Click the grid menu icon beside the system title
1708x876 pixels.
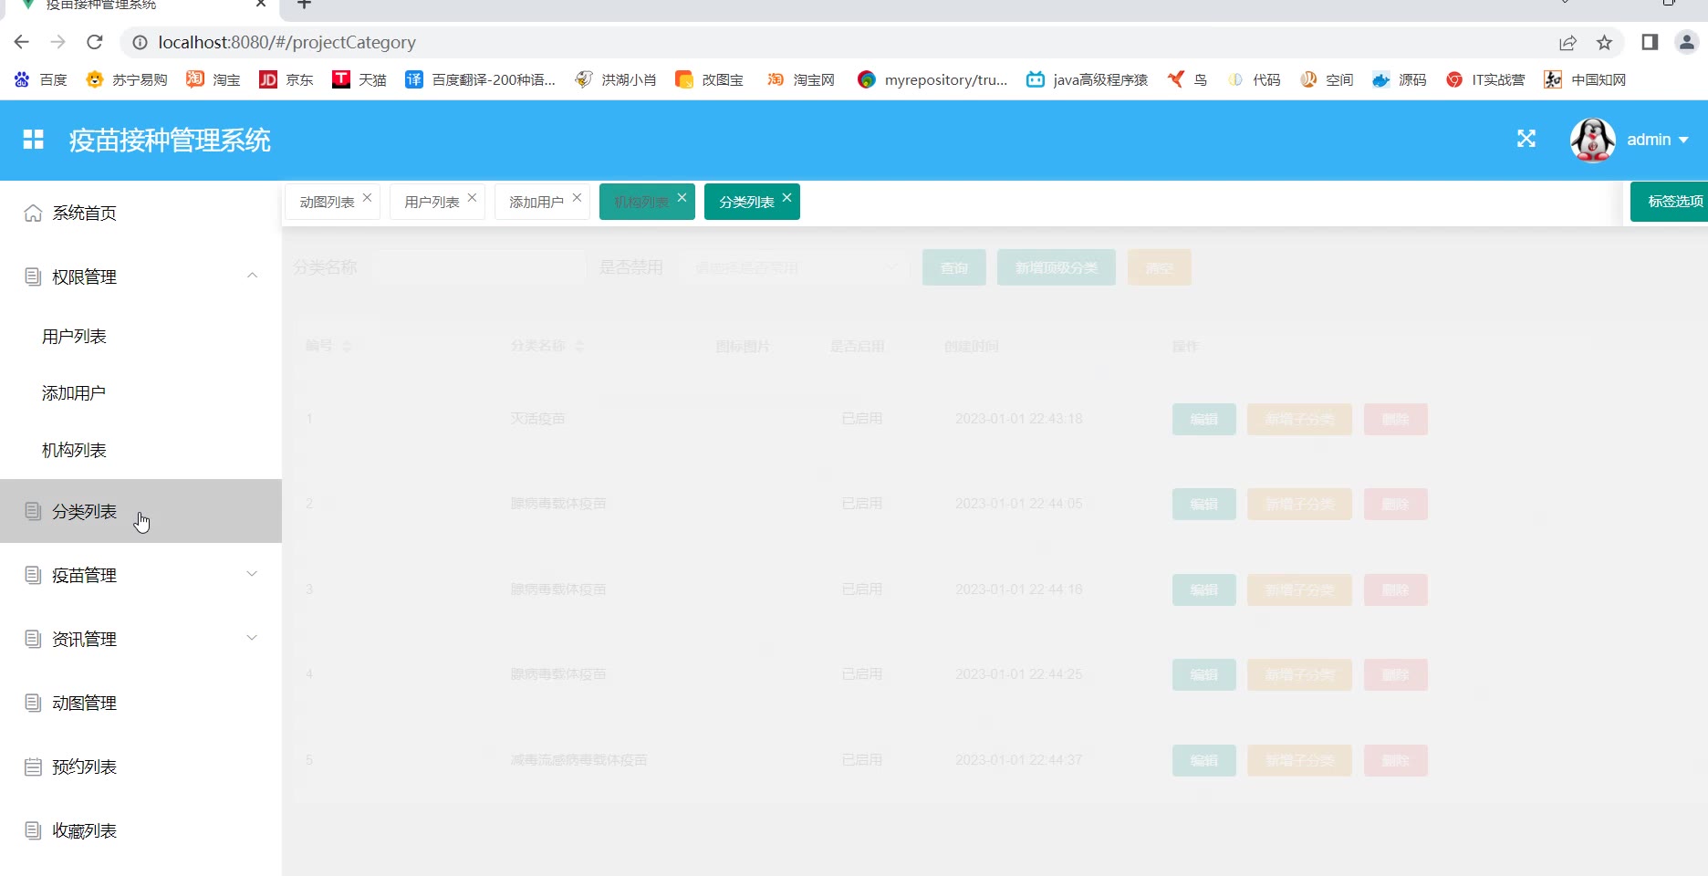coord(34,140)
